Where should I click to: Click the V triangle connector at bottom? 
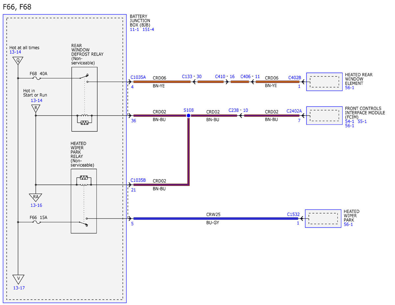[18, 279]
